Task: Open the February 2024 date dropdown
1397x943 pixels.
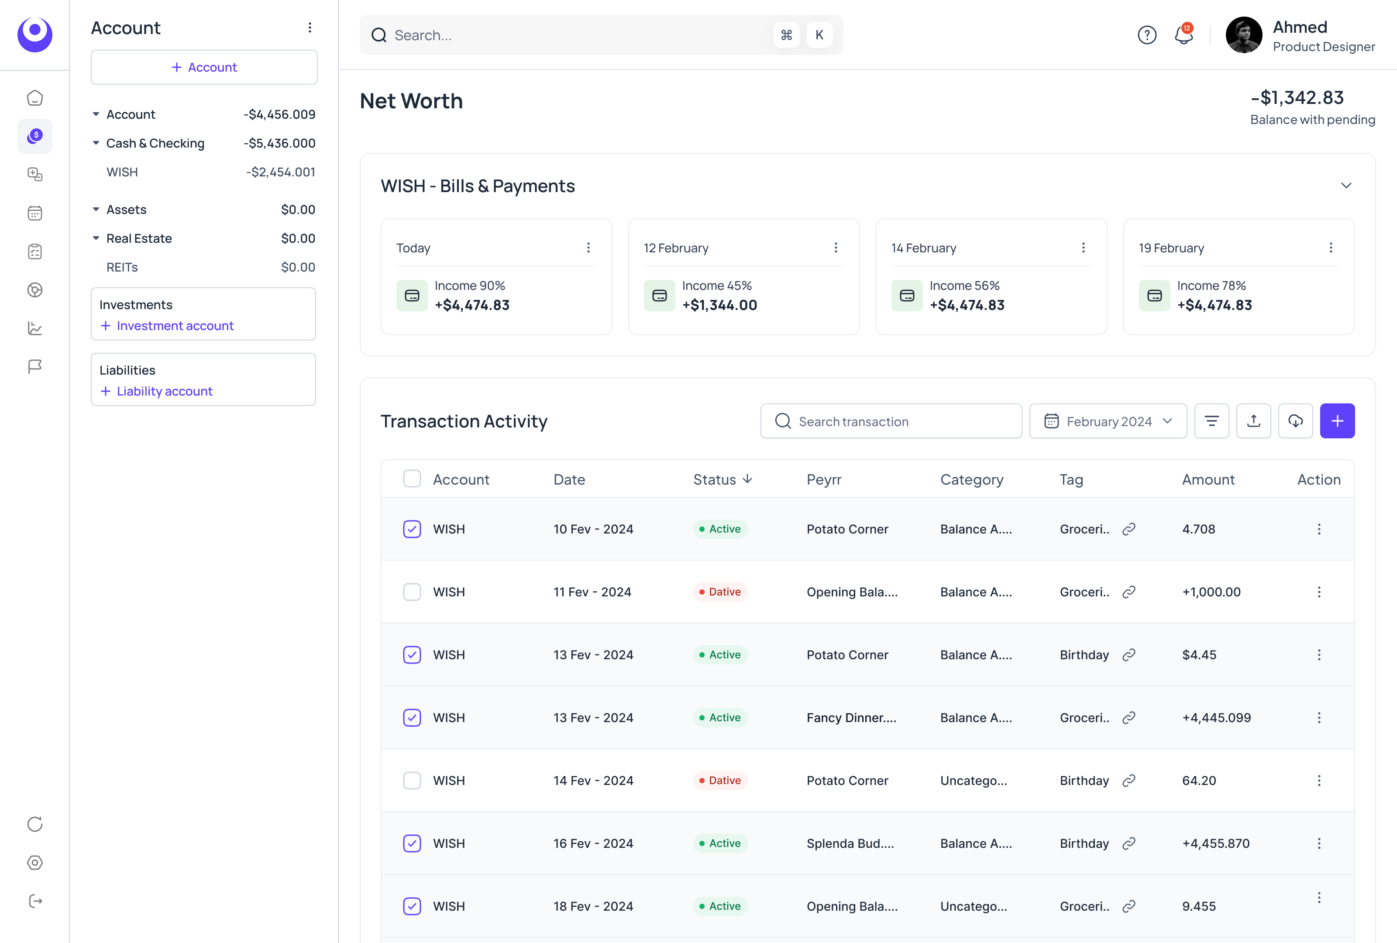Action: point(1108,421)
